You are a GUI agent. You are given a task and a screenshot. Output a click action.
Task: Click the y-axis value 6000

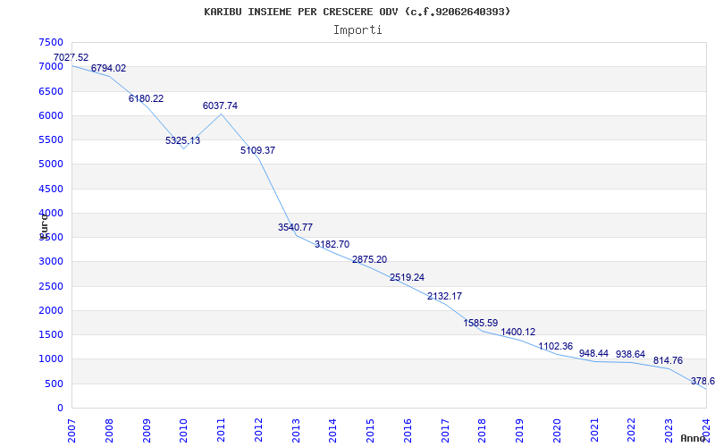coord(51,115)
